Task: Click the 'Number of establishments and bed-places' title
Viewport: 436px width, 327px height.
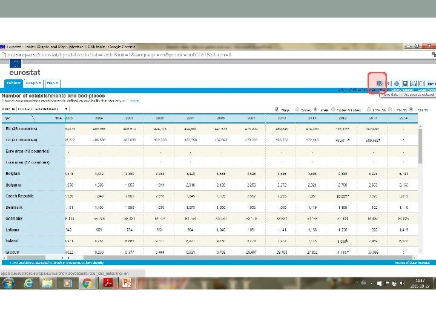Action: (x=53, y=96)
